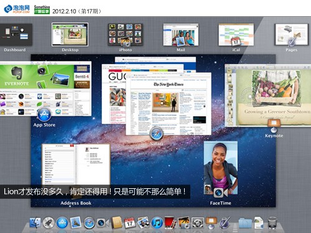Open System Preferences gear in dock
Image resolution: width=311 pixels, height=233 pixels.
[x=197, y=223]
